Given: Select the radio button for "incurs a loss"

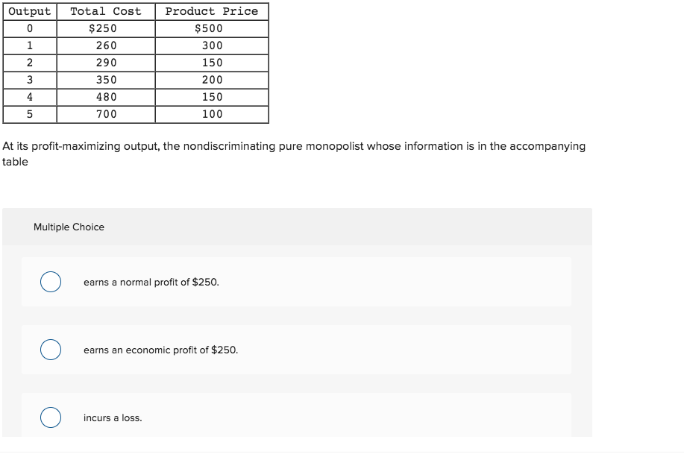Looking at the screenshot, I should [x=50, y=418].
